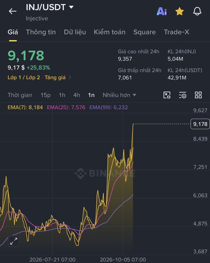Click the 2026-10-05 07:00 date label
Image resolution: width=210 pixels, height=263 pixels.
click(123, 260)
